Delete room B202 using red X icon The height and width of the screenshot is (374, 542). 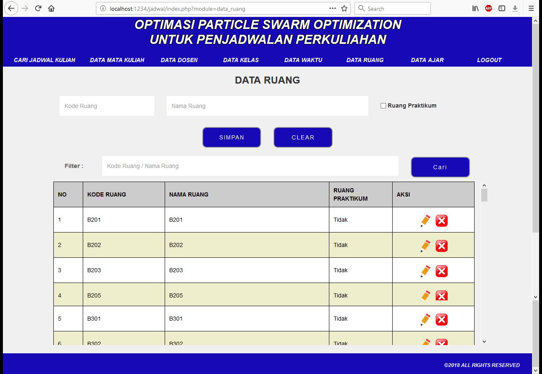point(441,246)
